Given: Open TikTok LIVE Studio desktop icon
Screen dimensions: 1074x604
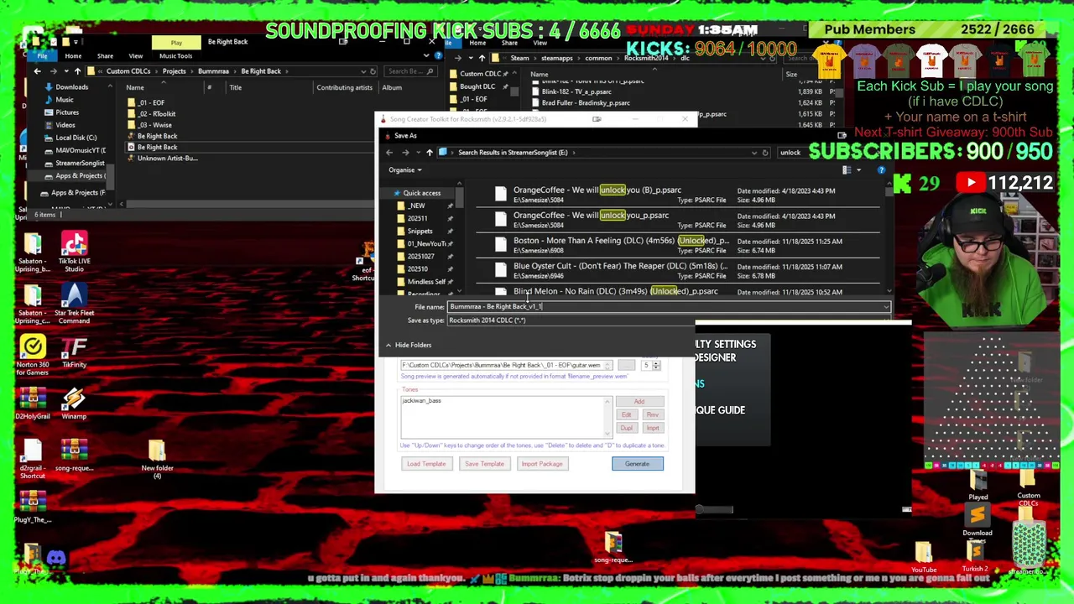Looking at the screenshot, I should (x=74, y=252).
